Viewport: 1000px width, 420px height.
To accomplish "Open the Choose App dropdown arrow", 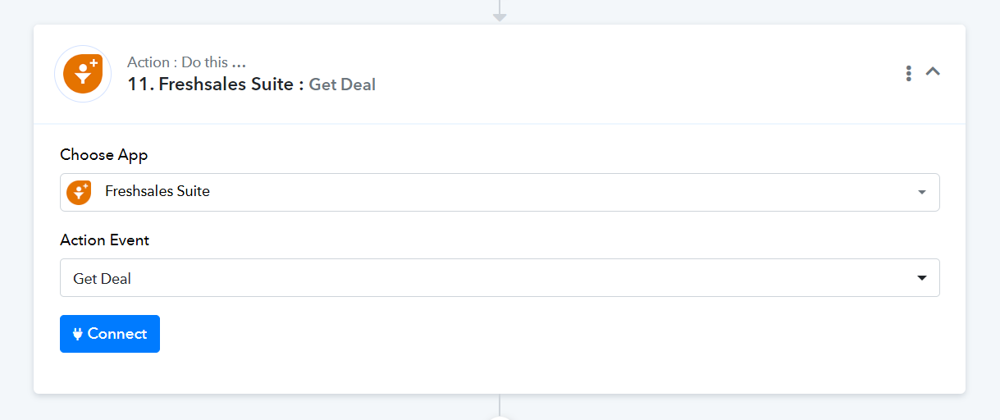I will [922, 193].
